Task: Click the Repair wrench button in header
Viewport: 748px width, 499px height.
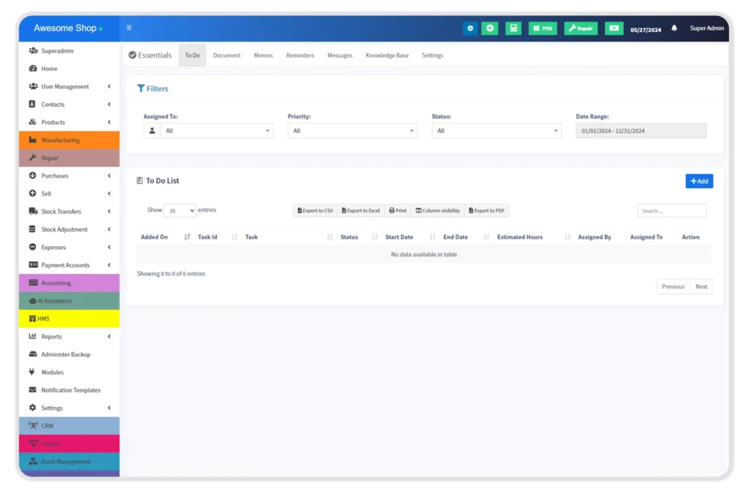Action: [581, 28]
